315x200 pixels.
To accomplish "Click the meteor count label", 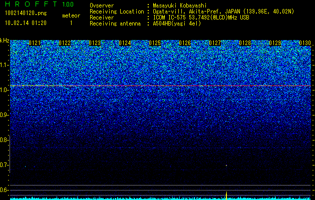I will pos(71,15).
